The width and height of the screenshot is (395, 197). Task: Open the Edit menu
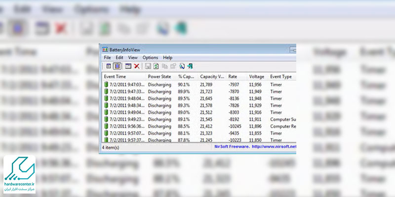(119, 58)
